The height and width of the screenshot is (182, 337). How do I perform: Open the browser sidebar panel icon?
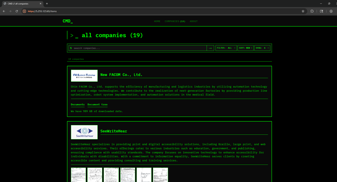tap(322, 11)
